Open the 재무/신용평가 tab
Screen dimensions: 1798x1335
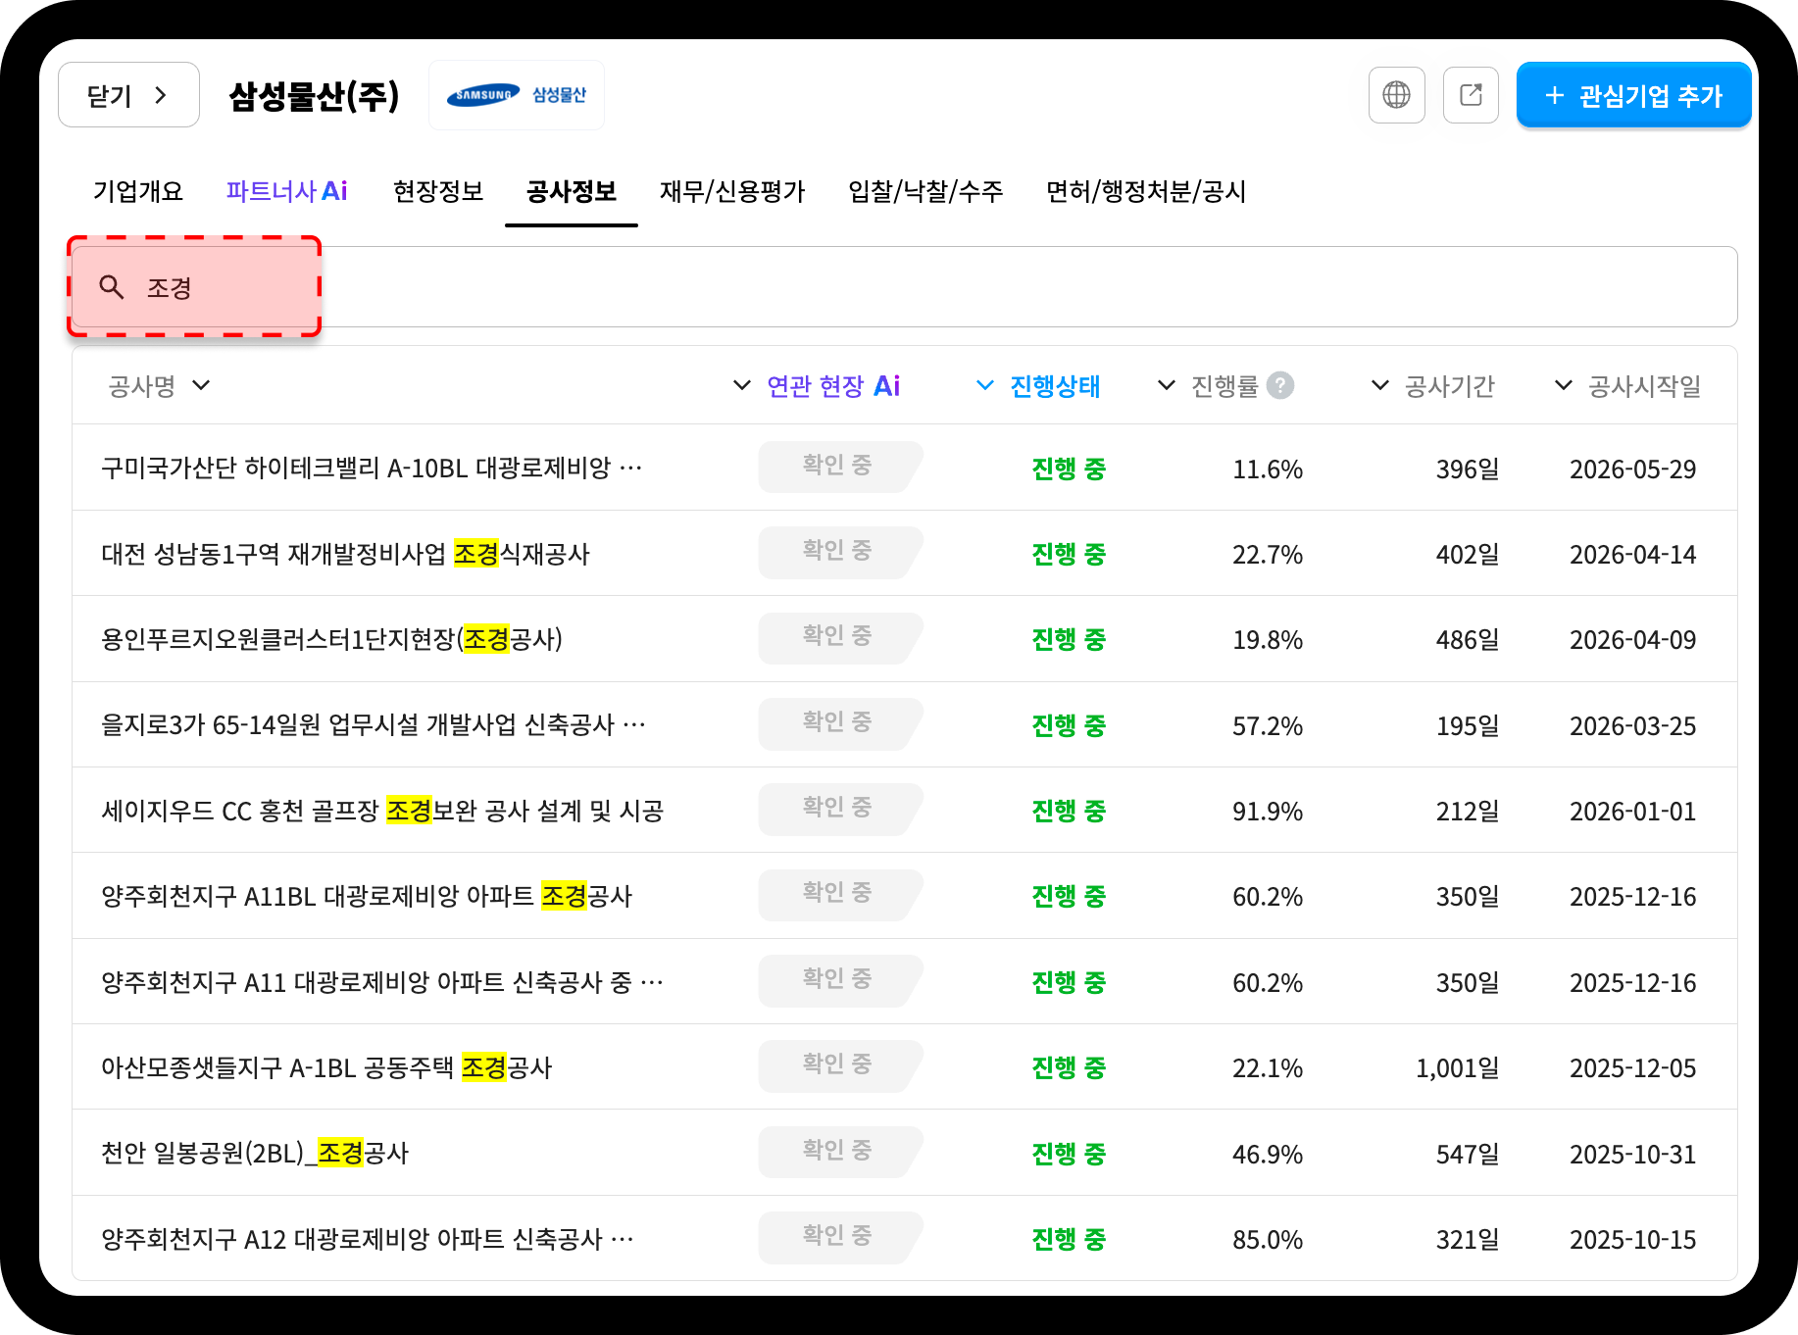click(732, 191)
